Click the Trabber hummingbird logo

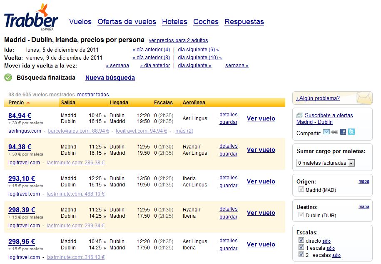pos(31,17)
